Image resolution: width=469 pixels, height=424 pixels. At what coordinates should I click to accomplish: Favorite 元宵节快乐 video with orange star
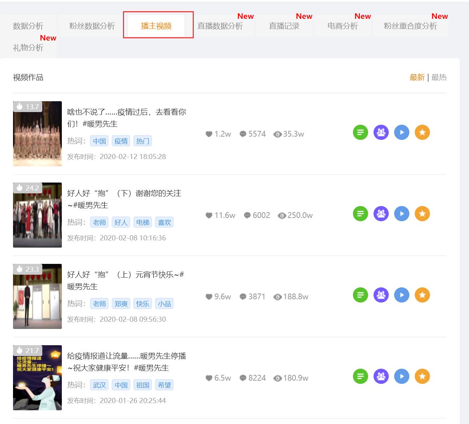422,295
